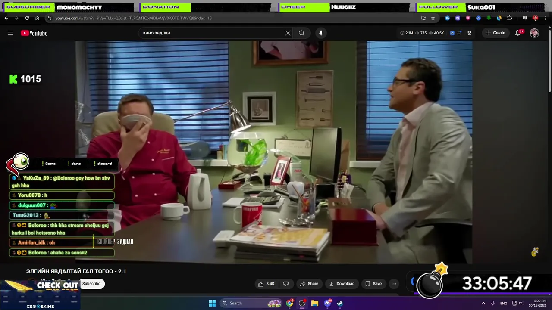Open Discord from taskbar

tap(327, 303)
